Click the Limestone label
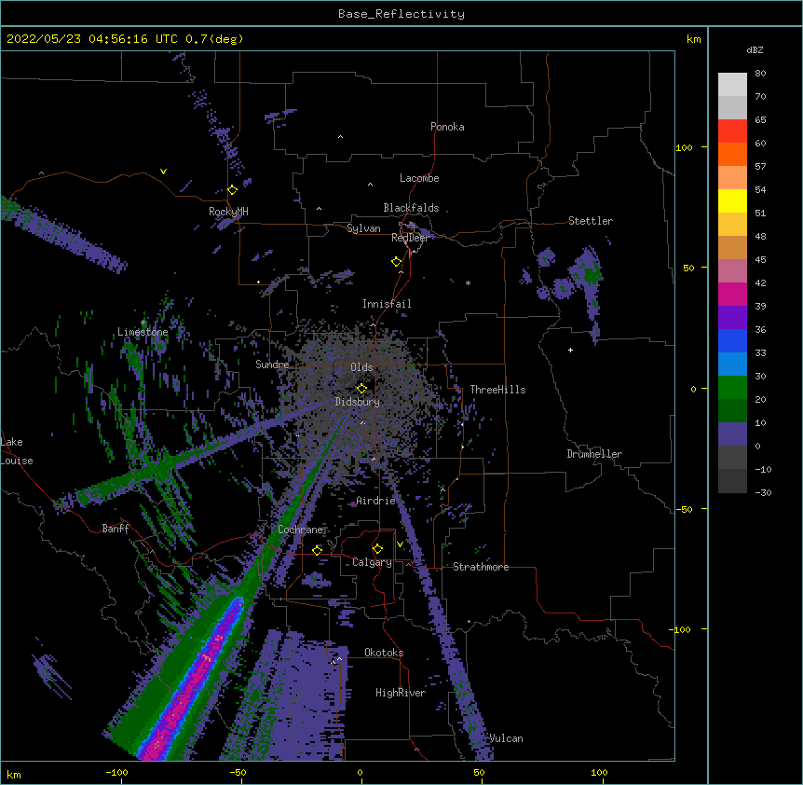Screen dimensions: 803x785 pos(143,332)
